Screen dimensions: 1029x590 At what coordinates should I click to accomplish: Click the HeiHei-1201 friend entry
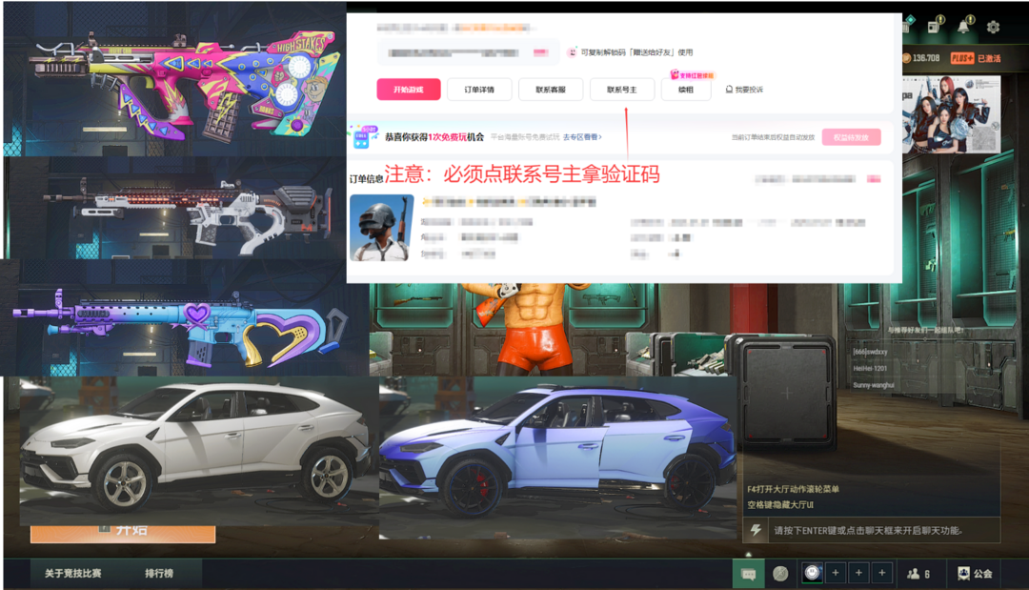click(x=870, y=369)
